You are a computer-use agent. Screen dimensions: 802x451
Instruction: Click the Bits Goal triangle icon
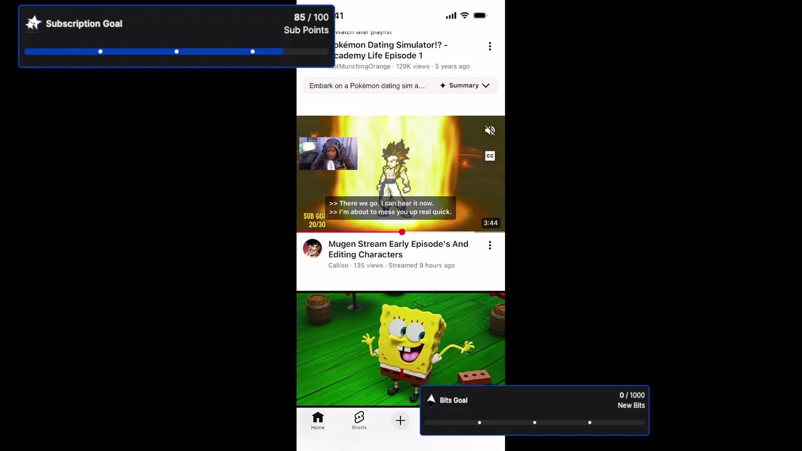pyautogui.click(x=431, y=400)
